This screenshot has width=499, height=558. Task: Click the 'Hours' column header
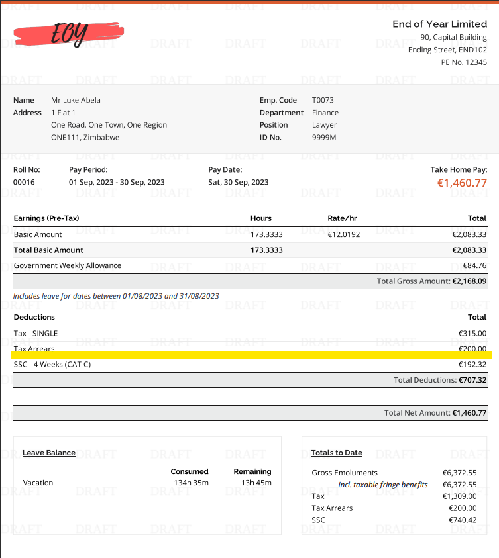(x=261, y=218)
